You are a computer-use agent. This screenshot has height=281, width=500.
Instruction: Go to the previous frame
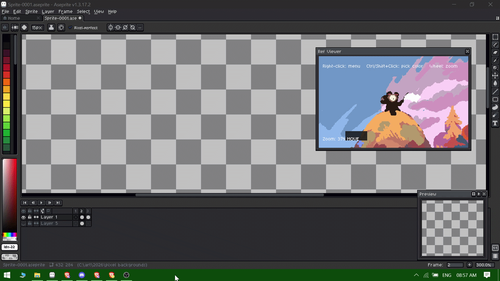tap(33, 203)
